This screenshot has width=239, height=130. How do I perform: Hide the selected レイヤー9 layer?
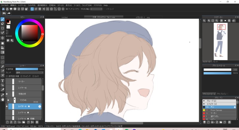click(x=7, y=106)
